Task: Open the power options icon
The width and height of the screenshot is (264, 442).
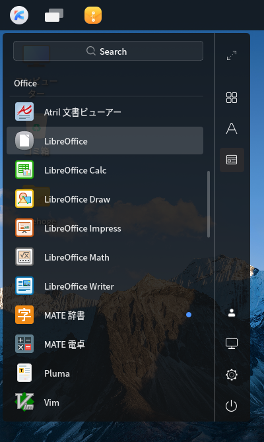Action: pos(231,406)
